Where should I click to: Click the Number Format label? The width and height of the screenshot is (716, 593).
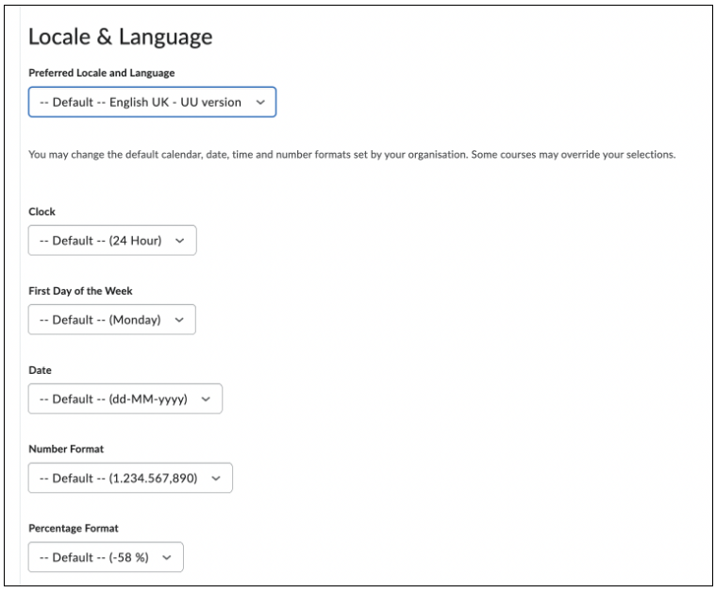[x=66, y=449]
